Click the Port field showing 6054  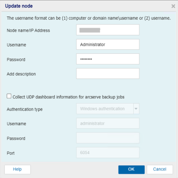click(108, 153)
